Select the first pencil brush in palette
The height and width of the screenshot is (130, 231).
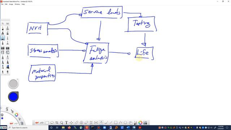point(3,29)
